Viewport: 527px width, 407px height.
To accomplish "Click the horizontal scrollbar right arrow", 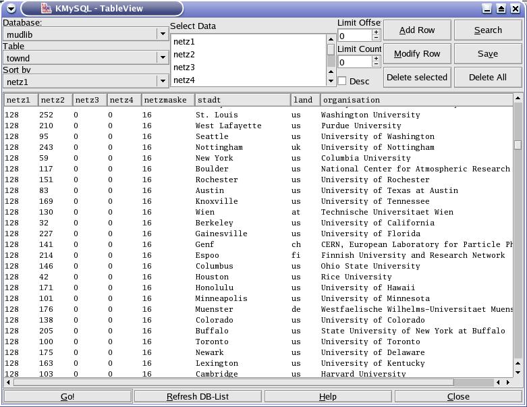I will pyautogui.click(x=508, y=382).
